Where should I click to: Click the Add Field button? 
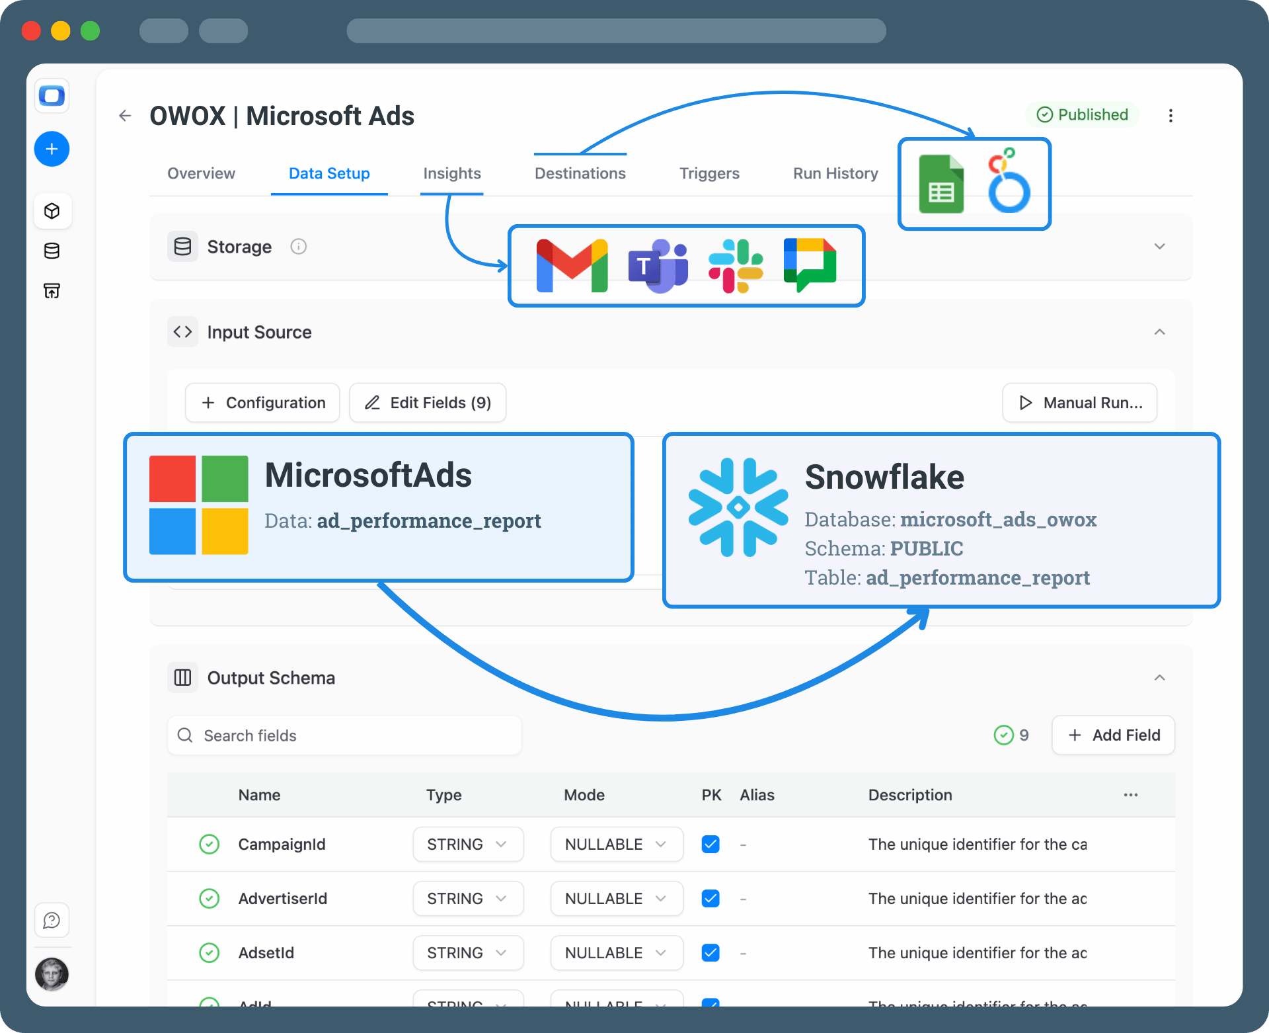coord(1113,735)
